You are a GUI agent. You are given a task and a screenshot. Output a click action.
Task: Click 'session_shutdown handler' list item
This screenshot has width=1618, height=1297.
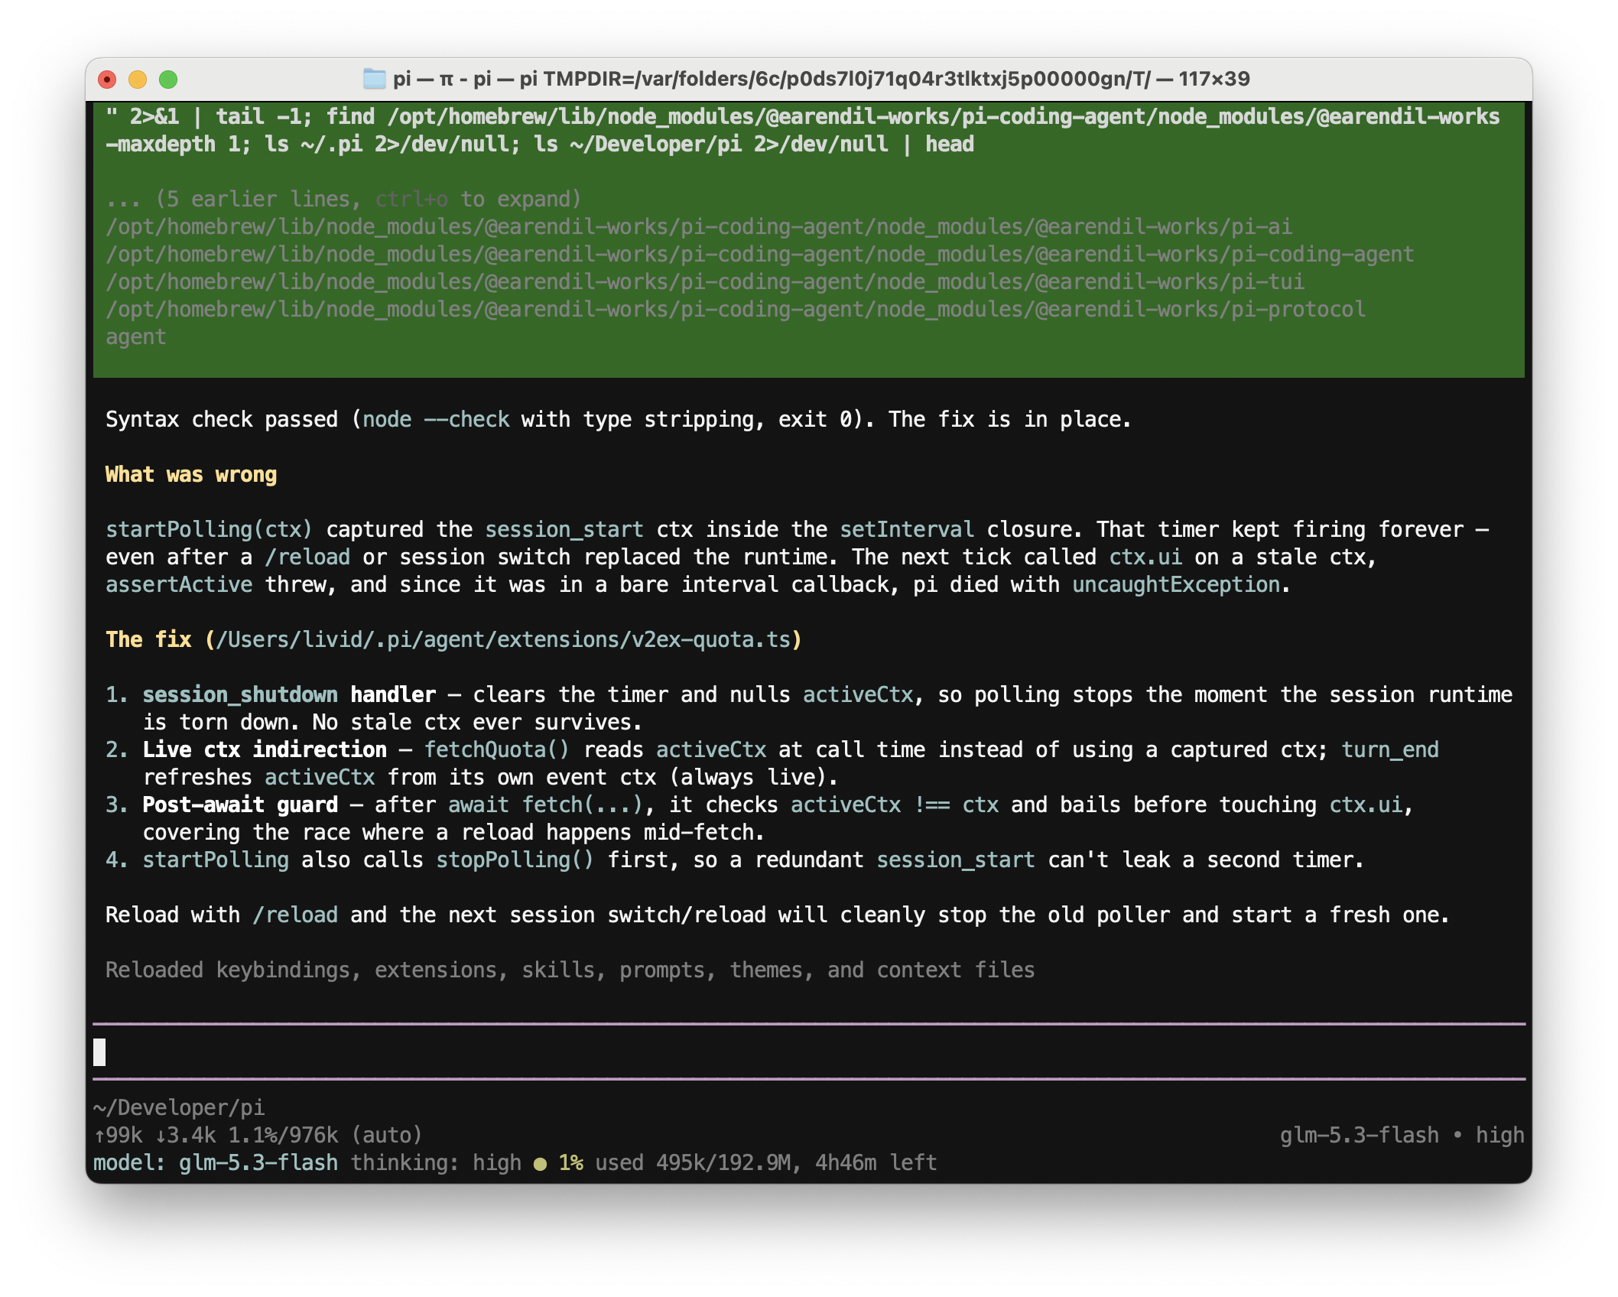click(289, 694)
